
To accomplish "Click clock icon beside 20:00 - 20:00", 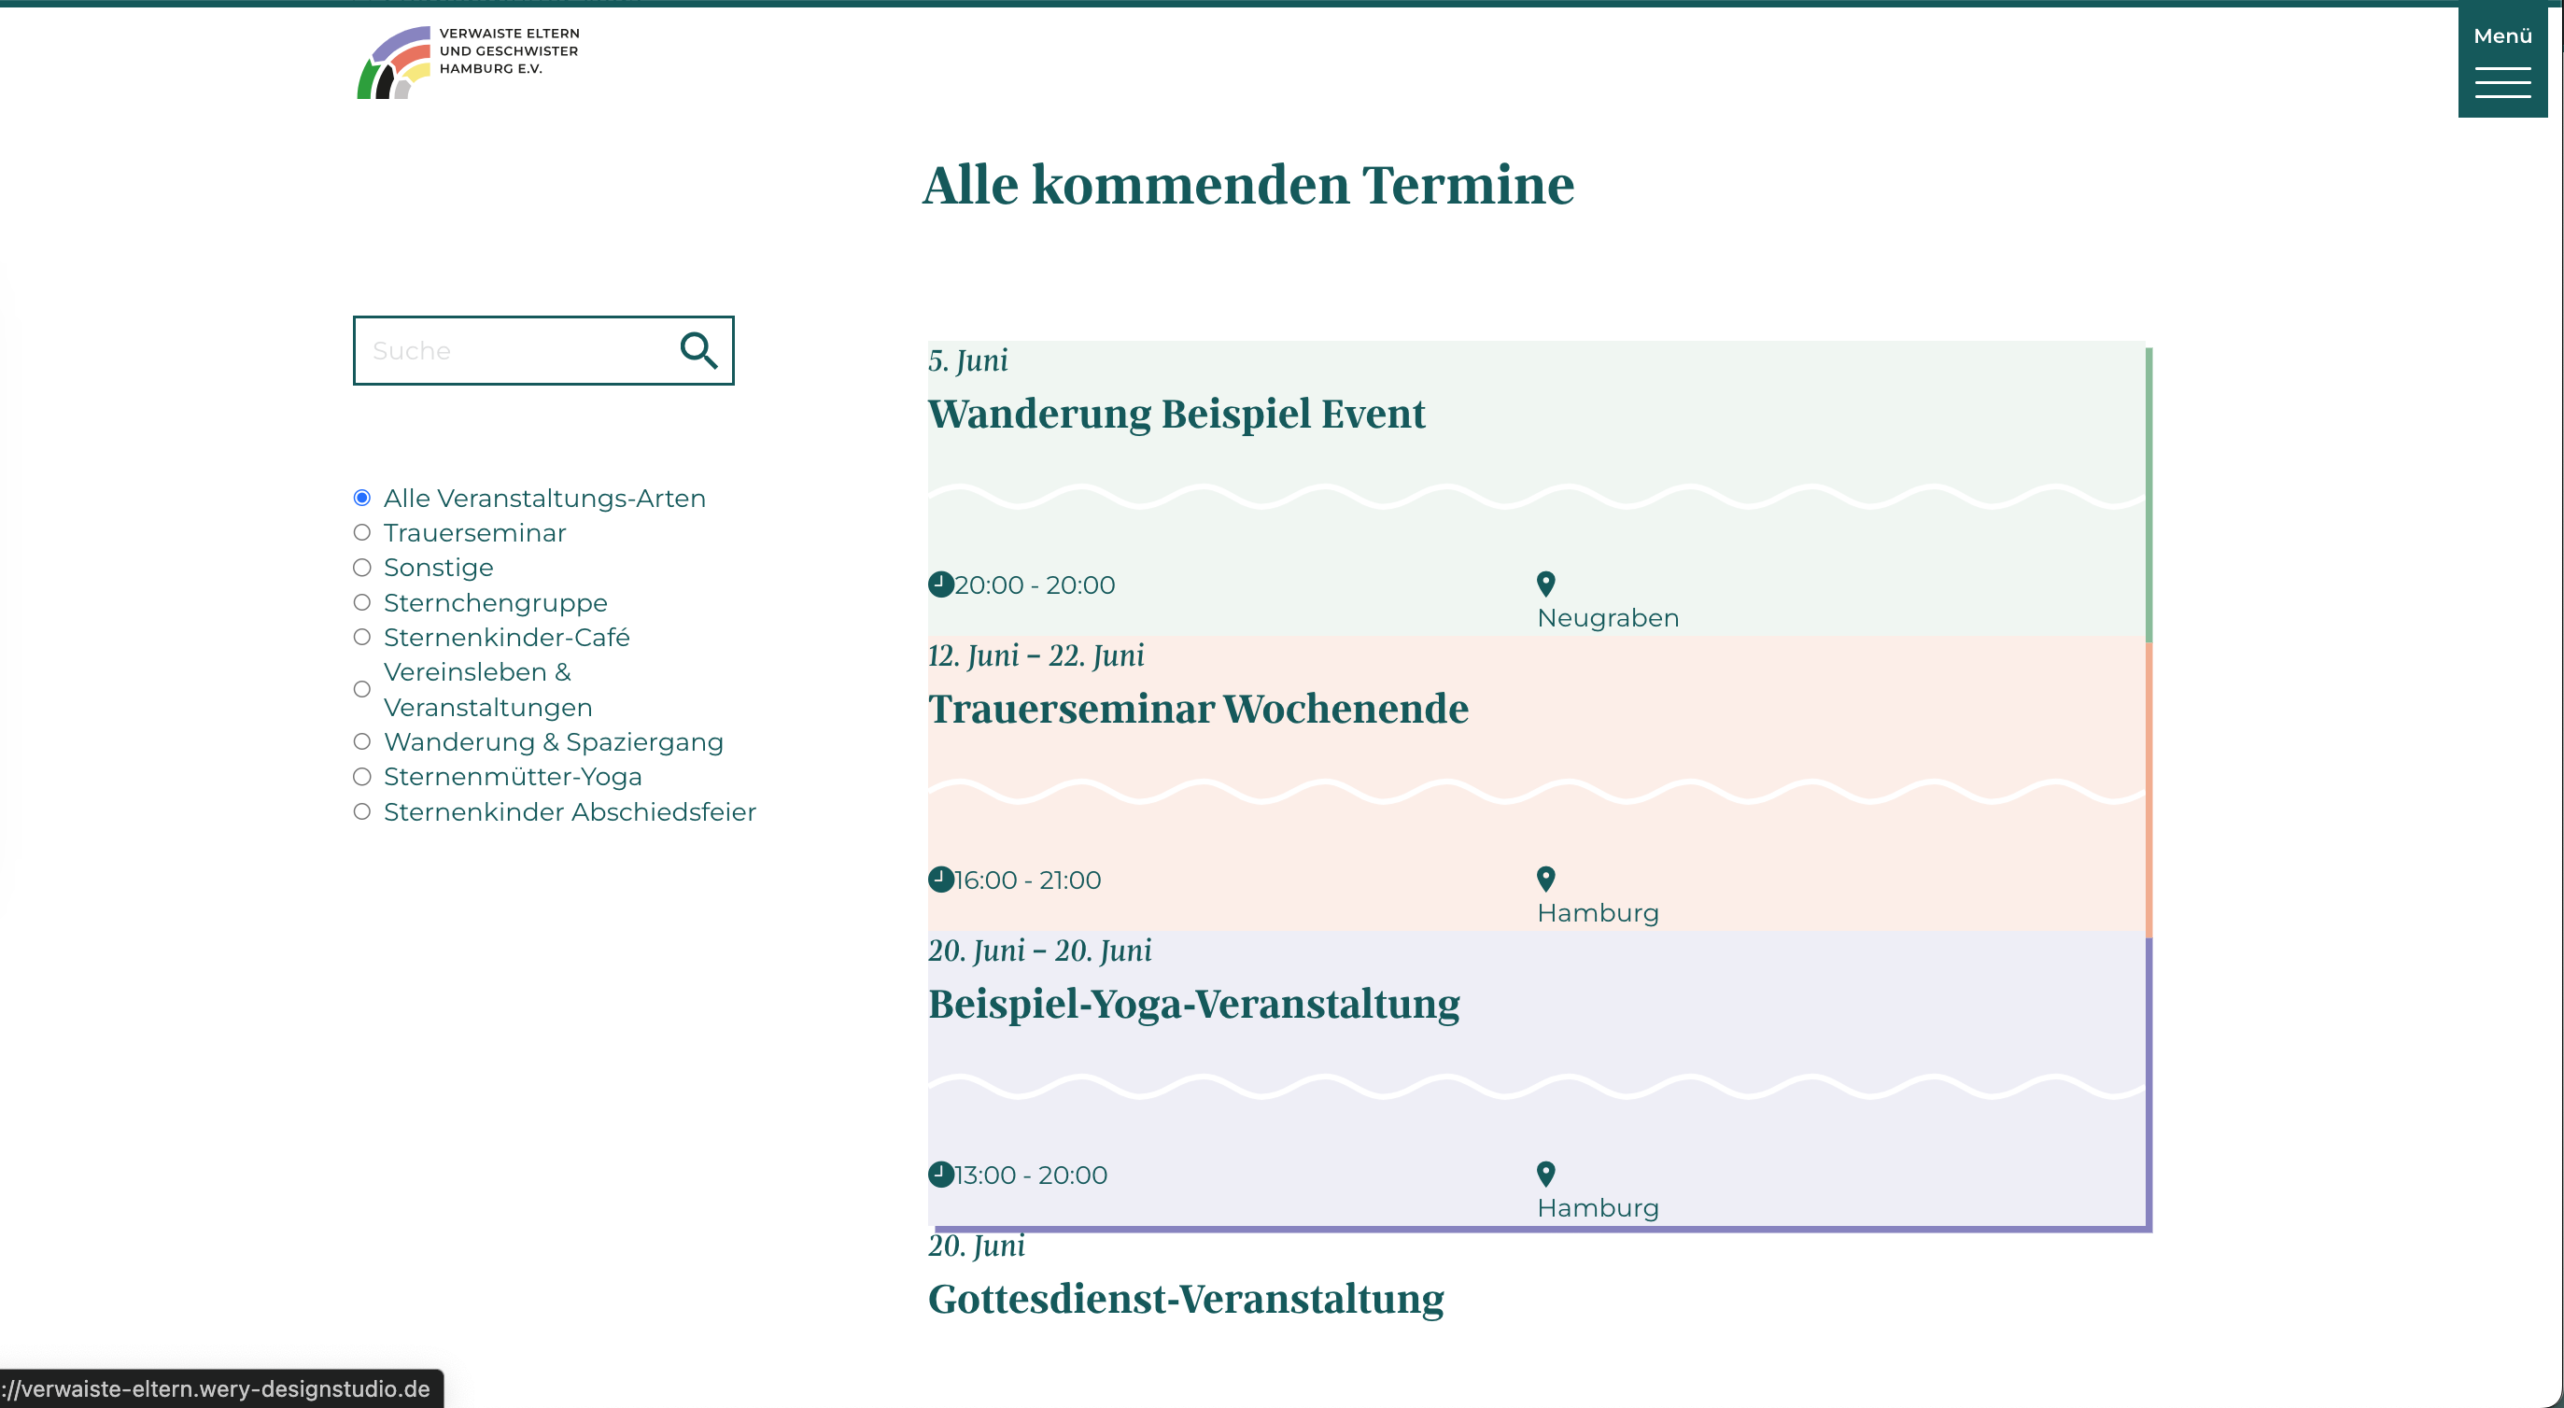I will (x=940, y=584).
